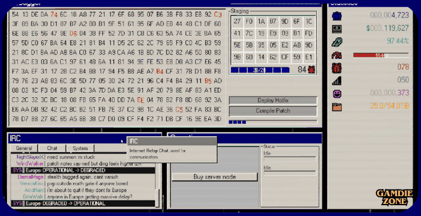Image resolution: width=421 pixels, height=216 pixels.
Task: Click staging cell 35
Action: tap(261, 46)
